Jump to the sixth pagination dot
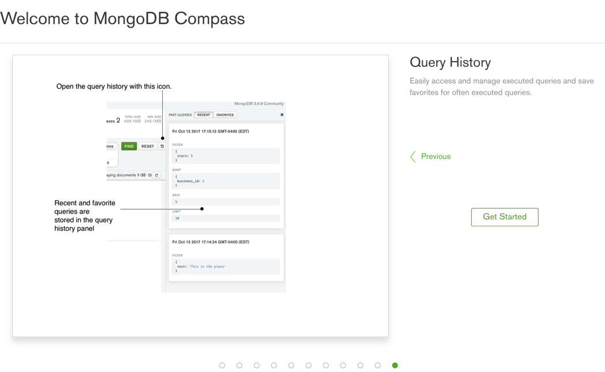The width and height of the screenshot is (605, 372). coord(309,365)
